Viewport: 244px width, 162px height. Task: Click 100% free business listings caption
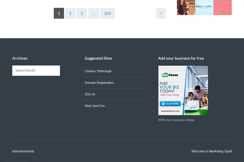click(176, 120)
